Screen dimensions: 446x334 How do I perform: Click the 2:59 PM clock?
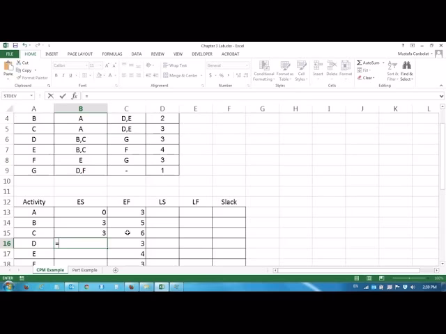(429, 287)
